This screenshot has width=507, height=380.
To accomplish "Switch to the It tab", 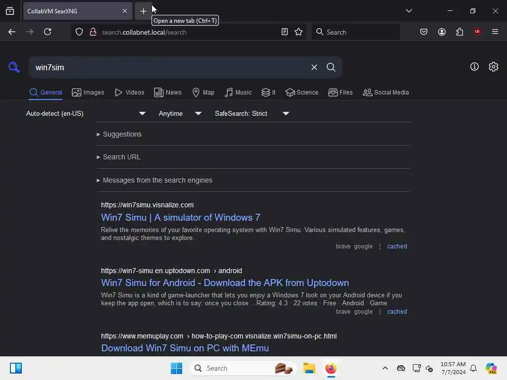I will [268, 93].
